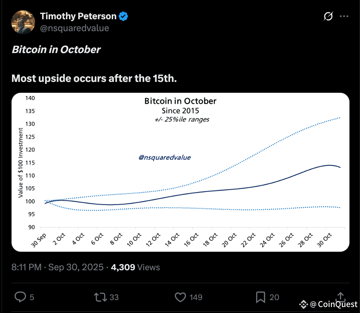View the 4,309 Views analytics
The image size is (360, 313).
pyautogui.click(x=135, y=267)
